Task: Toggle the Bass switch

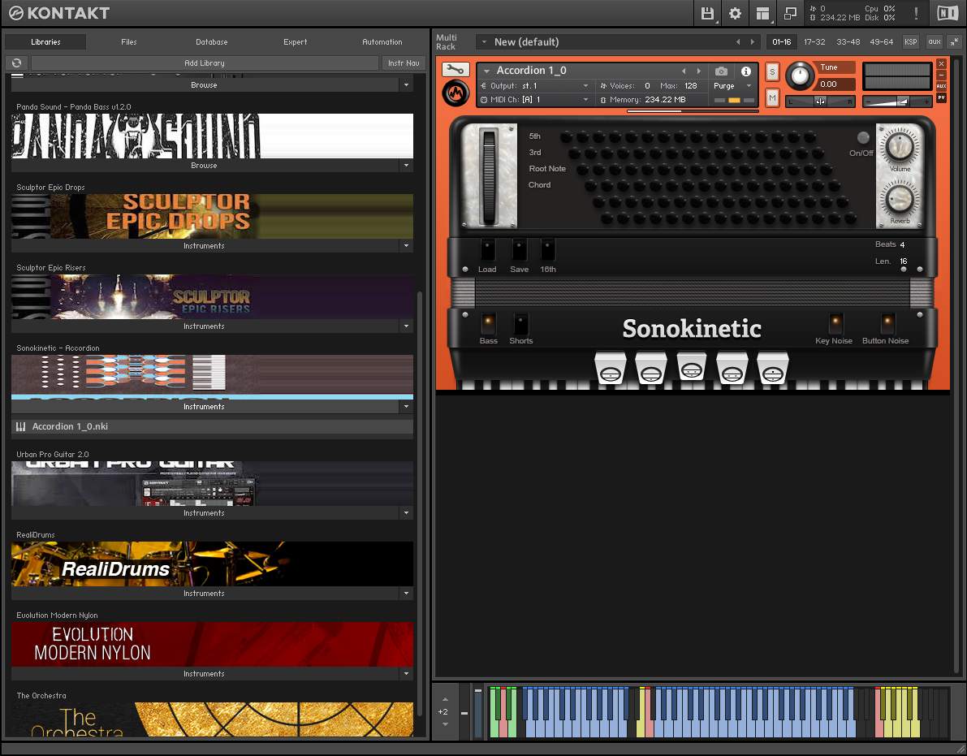Action: (x=488, y=323)
